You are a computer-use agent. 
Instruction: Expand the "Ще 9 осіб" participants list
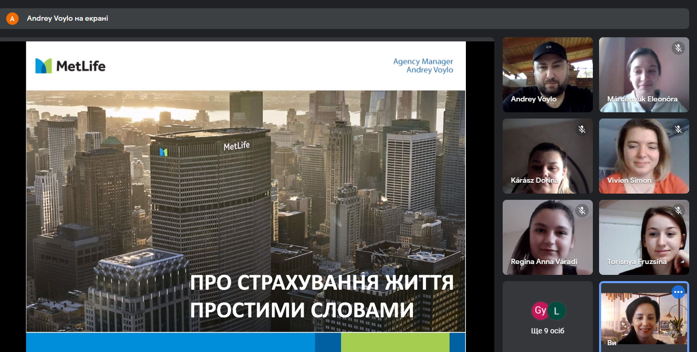coord(547,331)
